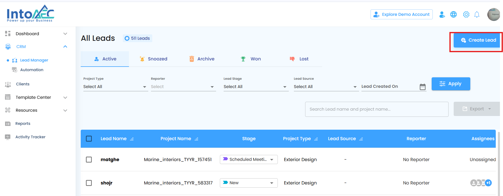Screen dimensions: 503x196
Task: Open stage dropdown showing Scheduled Meeting
Action: coord(249,159)
